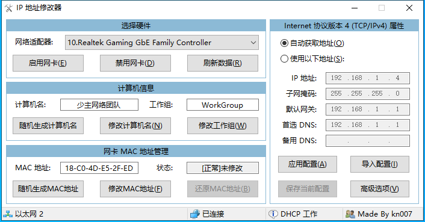Click 修改MAC地址 button

click(135, 189)
